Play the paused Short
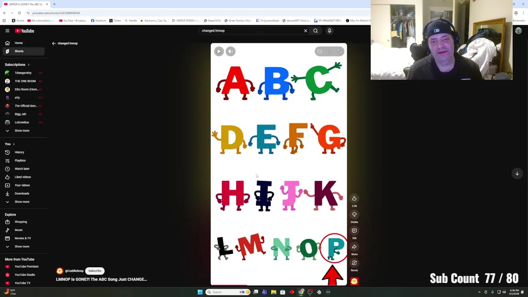This screenshot has height=297, width=528. [x=219, y=51]
